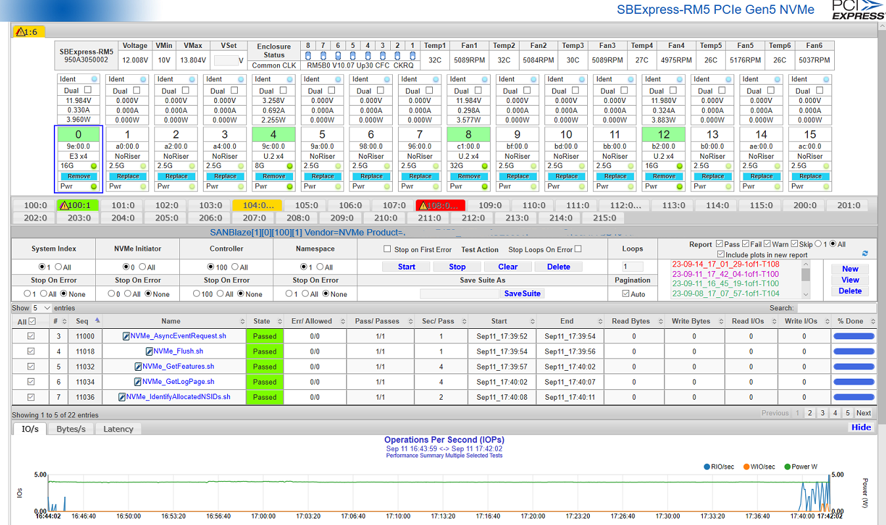The height and width of the screenshot is (525, 886).
Task: Click the Next pagination link
Action: (864, 413)
